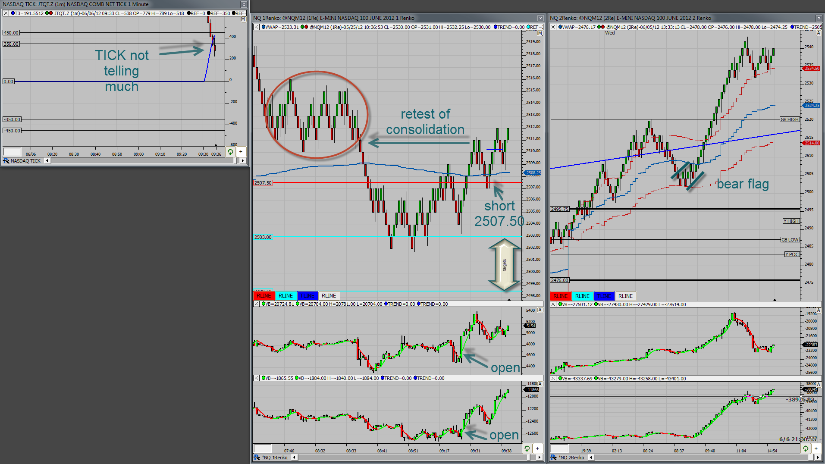Click the 2476.00 line label in NQ 2Renko
This screenshot has height=464, width=825.
[x=560, y=280]
